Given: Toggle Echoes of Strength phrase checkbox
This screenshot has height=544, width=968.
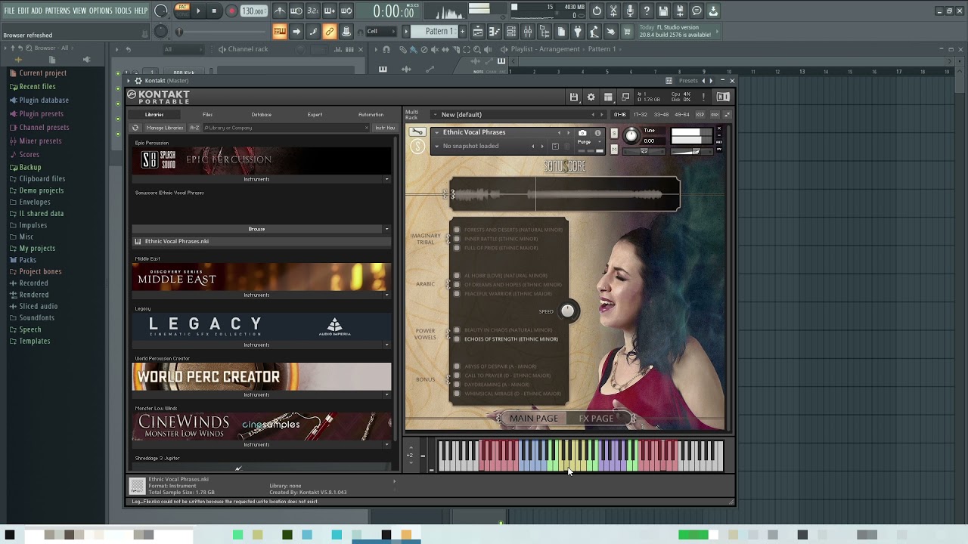Looking at the screenshot, I should click(457, 339).
